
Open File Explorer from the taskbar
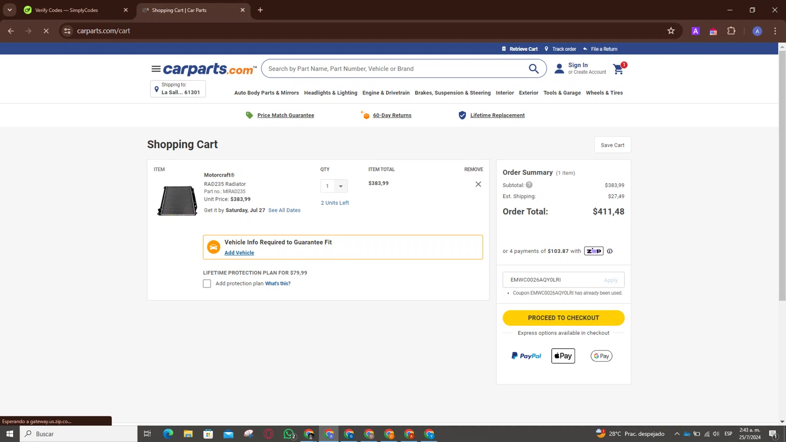(188, 434)
